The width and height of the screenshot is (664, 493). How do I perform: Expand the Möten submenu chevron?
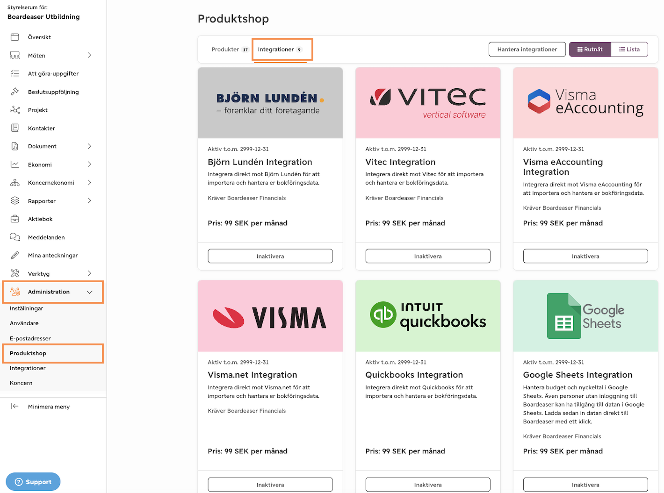(x=89, y=55)
